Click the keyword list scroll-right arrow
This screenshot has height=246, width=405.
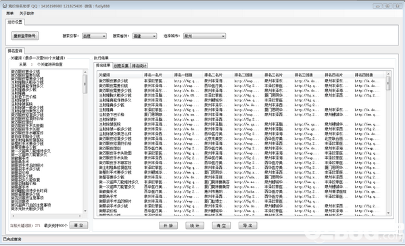80,216
